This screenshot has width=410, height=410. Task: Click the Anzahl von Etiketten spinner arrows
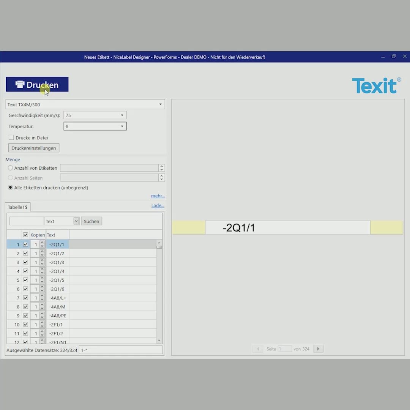pos(162,168)
